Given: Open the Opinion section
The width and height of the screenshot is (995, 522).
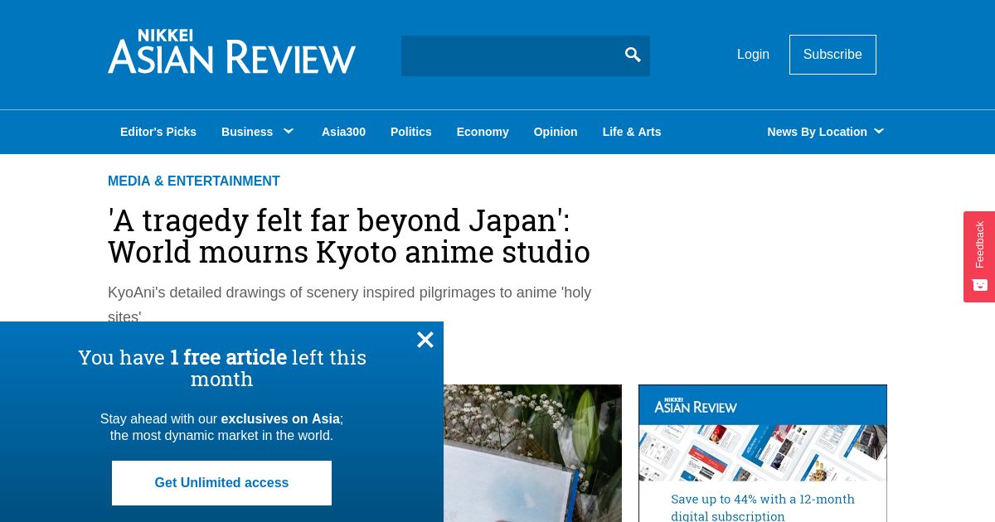Looking at the screenshot, I should tap(556, 132).
